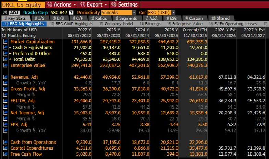
Task: Open chart icon for Enterprise Value row
Action: coord(5,65)
